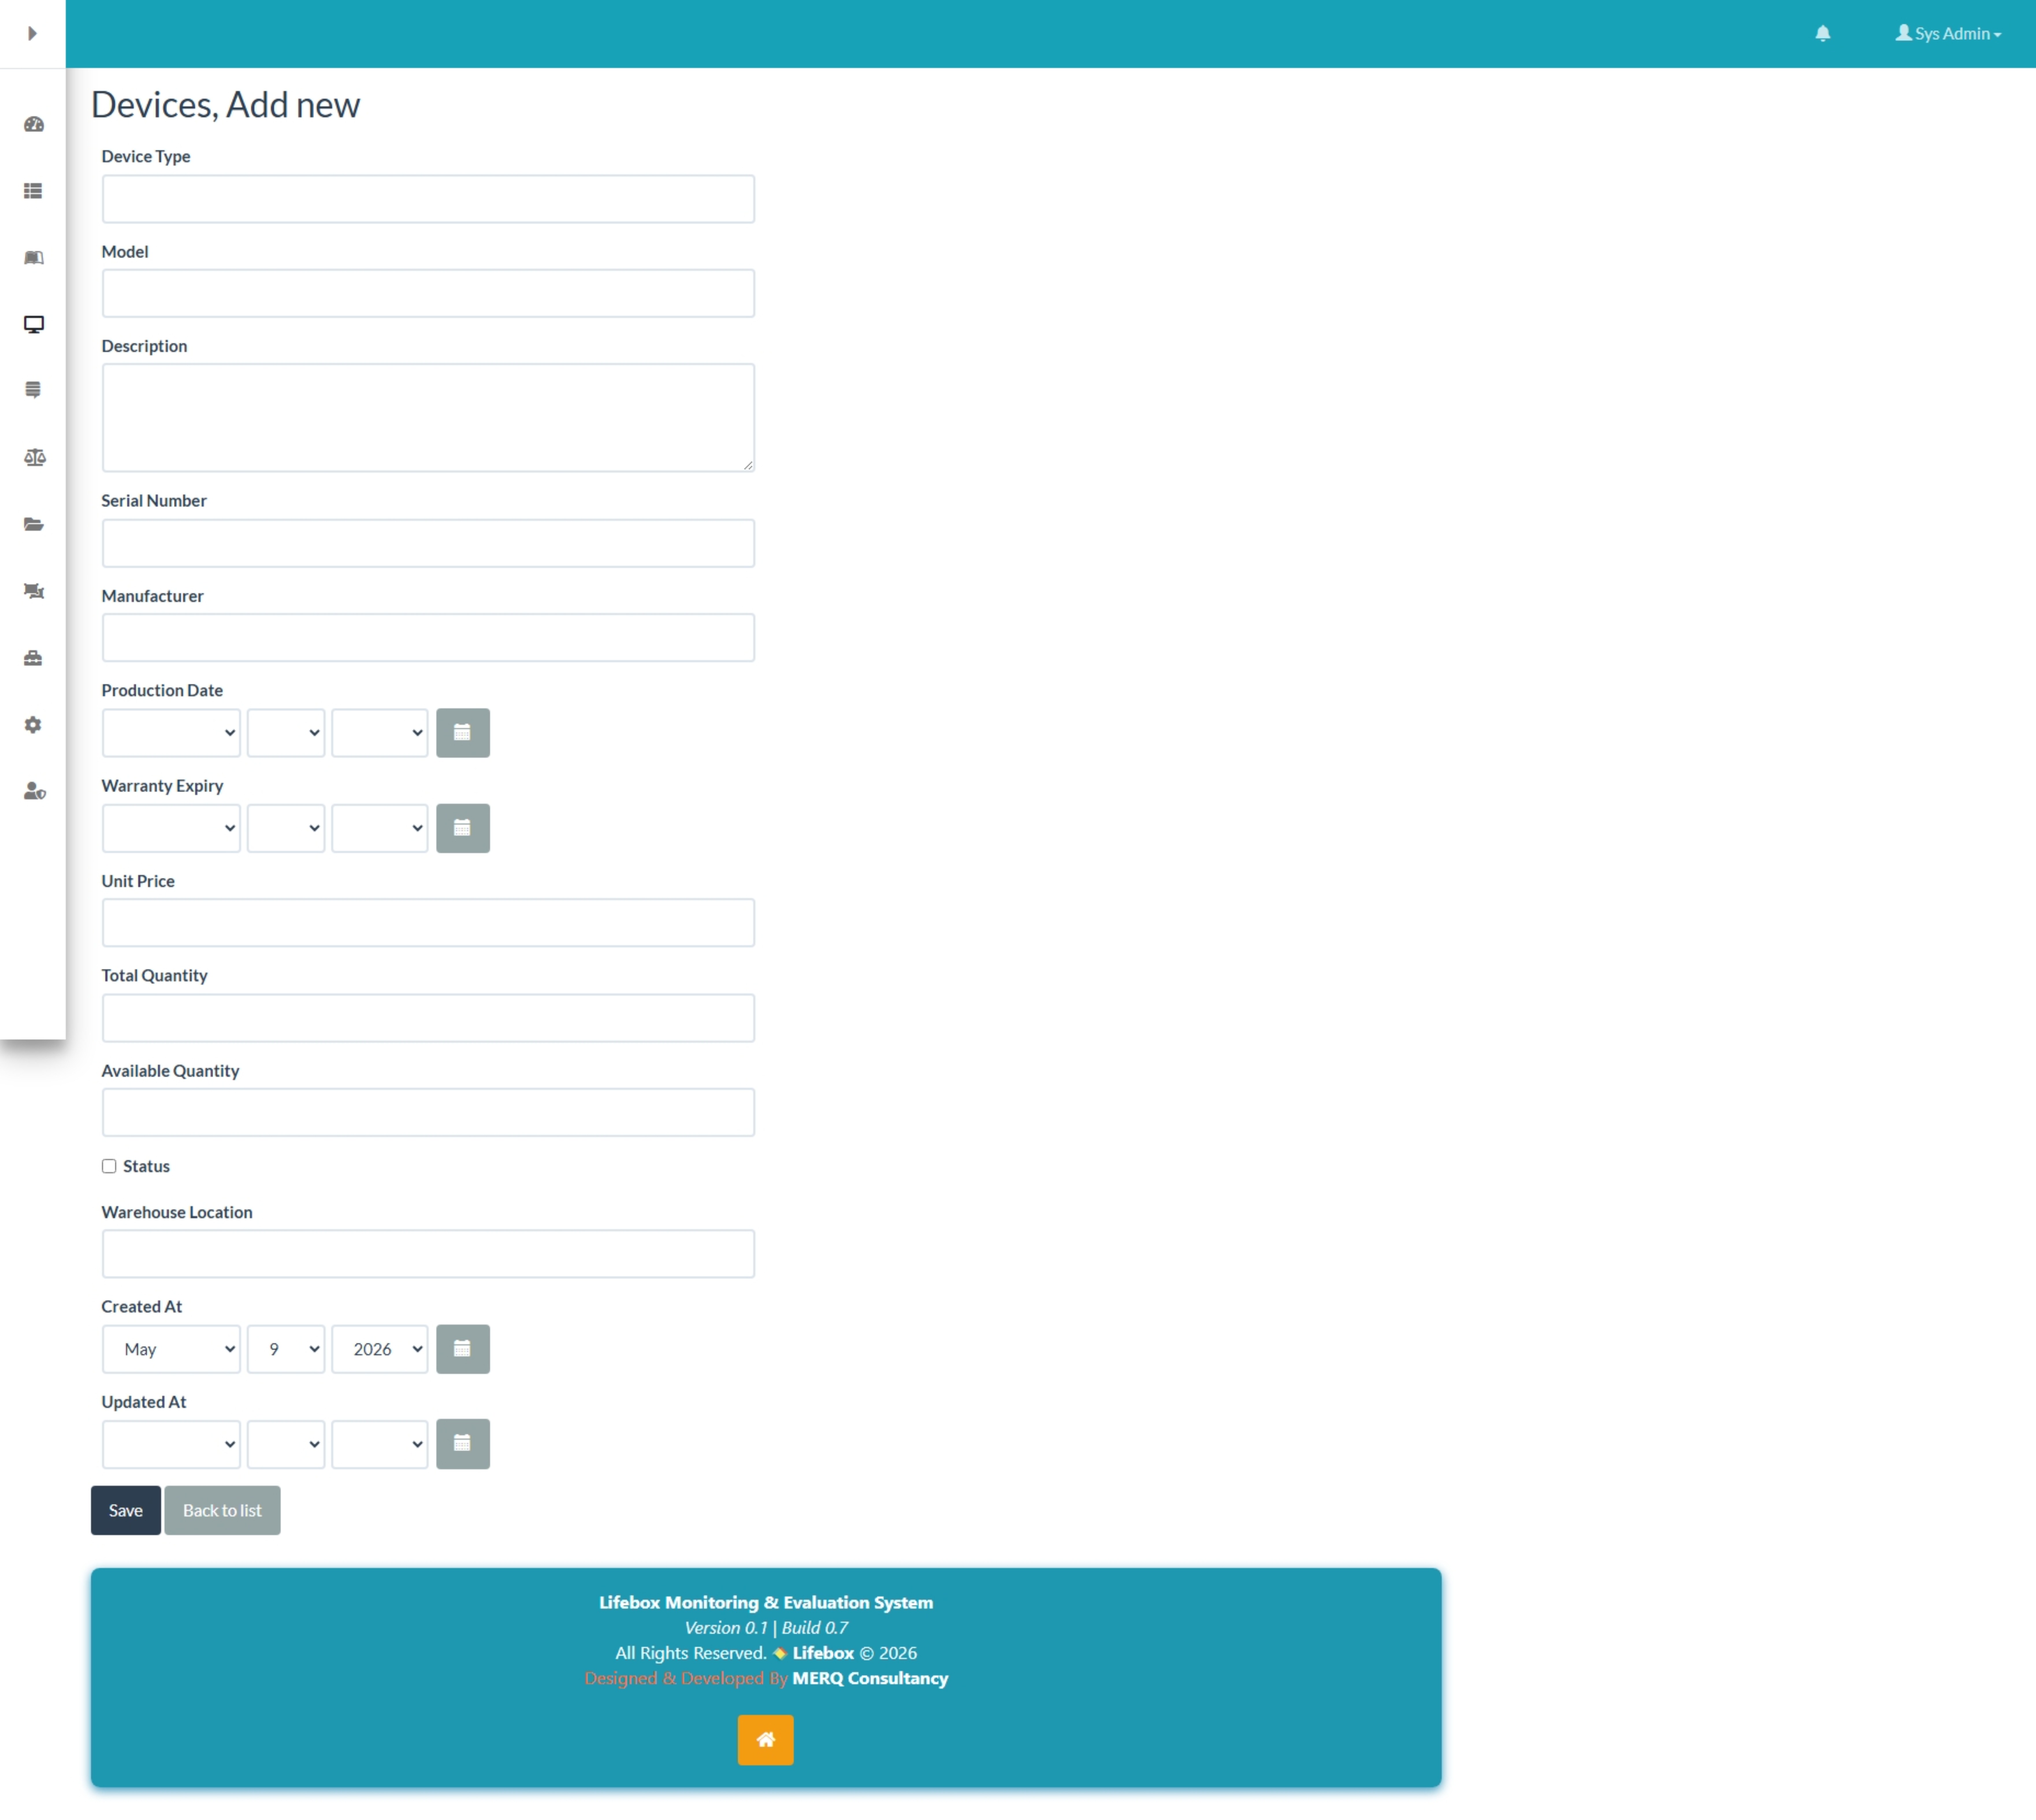Open the monitor Devices icon in sidebar
Viewport: 2036px width, 1820px height.
tap(34, 324)
